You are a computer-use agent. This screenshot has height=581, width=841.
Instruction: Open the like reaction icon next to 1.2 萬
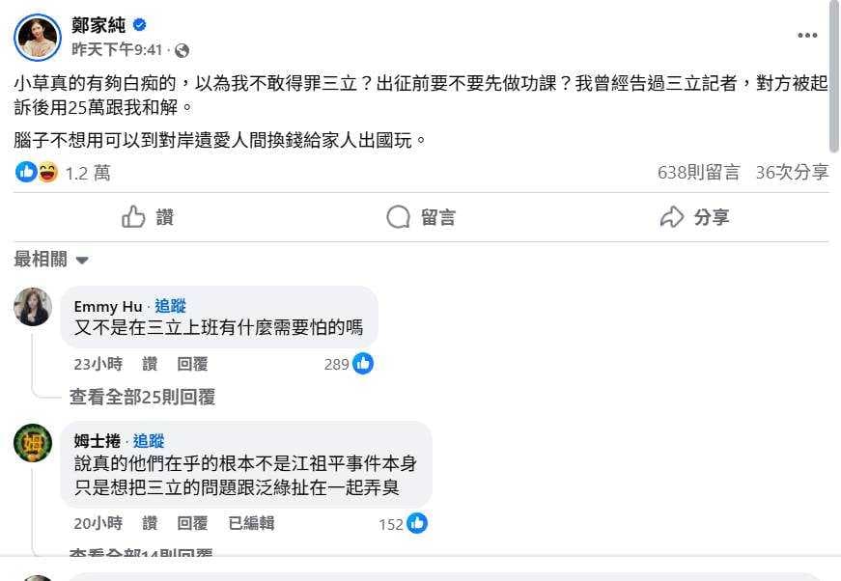pos(26,172)
